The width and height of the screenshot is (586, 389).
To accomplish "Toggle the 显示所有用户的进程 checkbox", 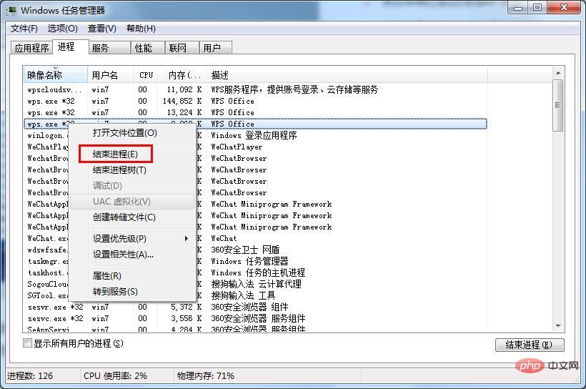I will [x=27, y=343].
